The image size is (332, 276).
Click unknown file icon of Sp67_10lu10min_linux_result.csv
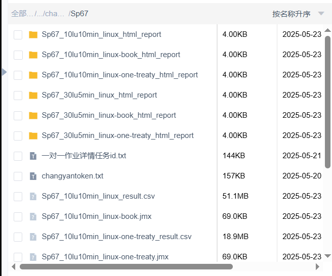point(33,197)
